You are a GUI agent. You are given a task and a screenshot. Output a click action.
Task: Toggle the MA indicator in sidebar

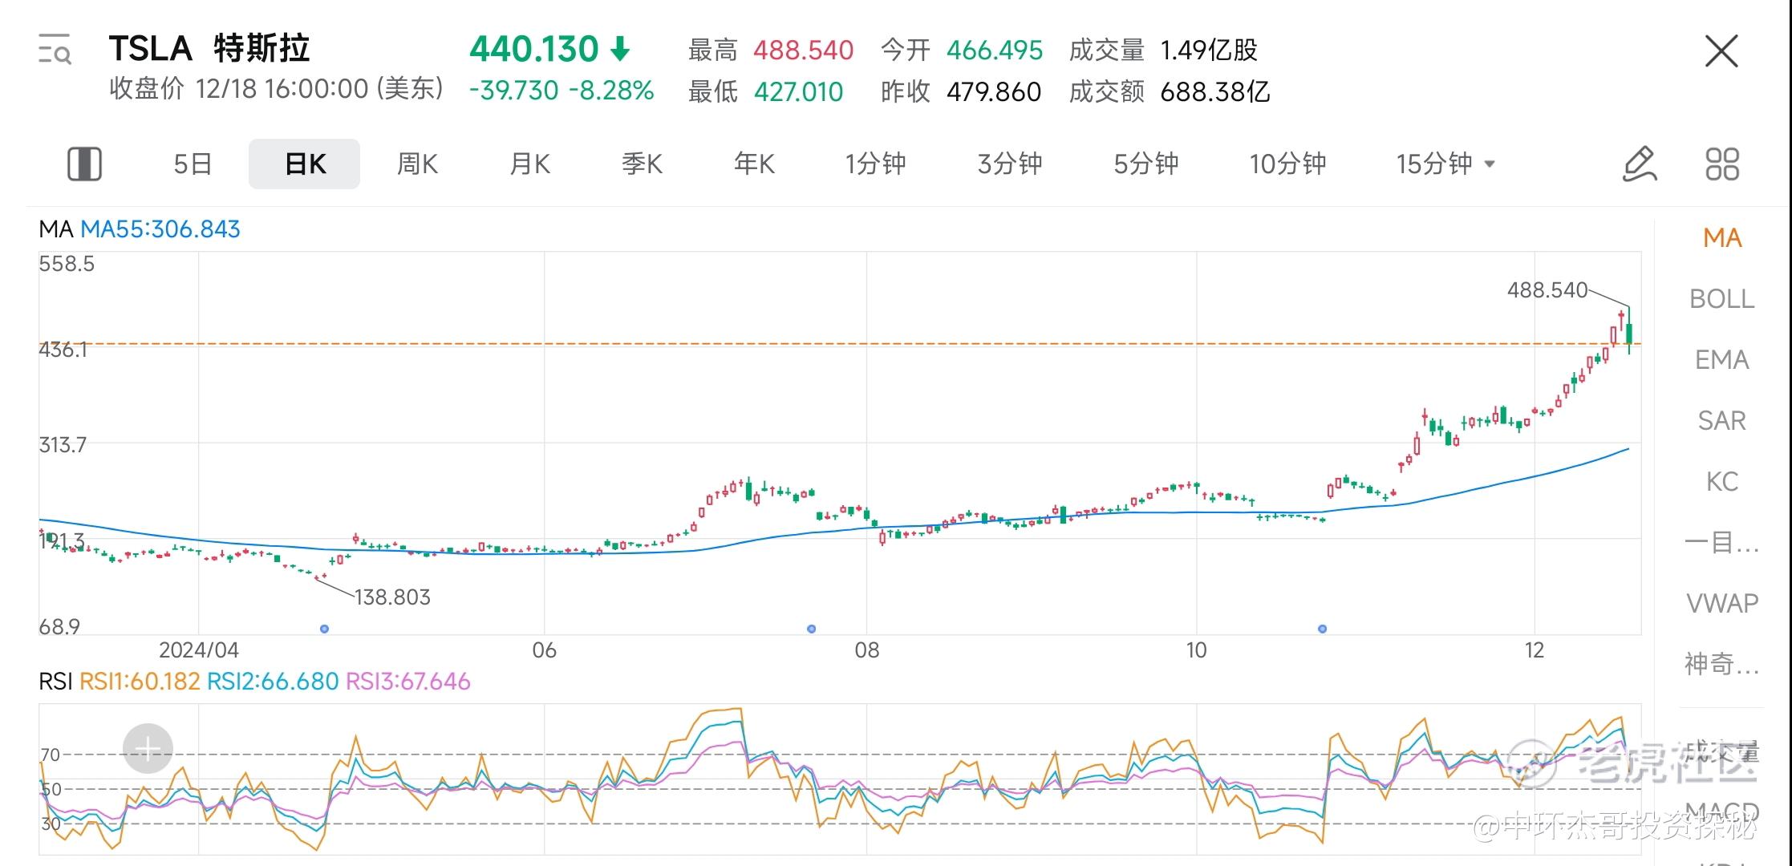[x=1721, y=238]
